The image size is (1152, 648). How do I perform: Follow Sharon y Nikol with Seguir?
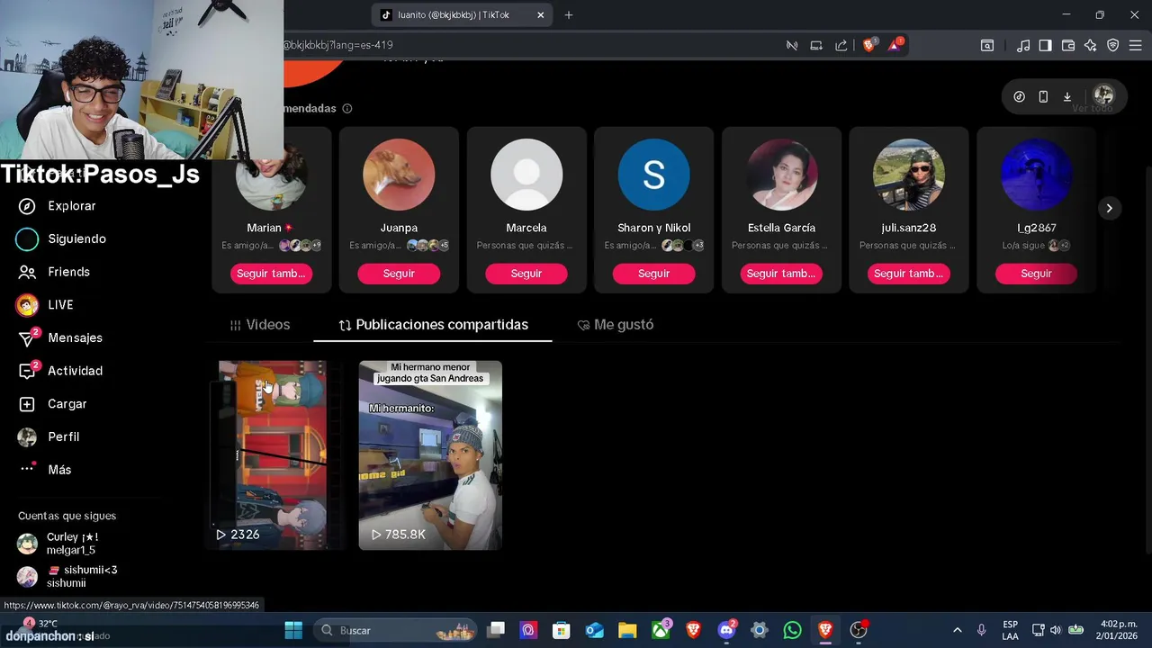pyautogui.click(x=654, y=274)
